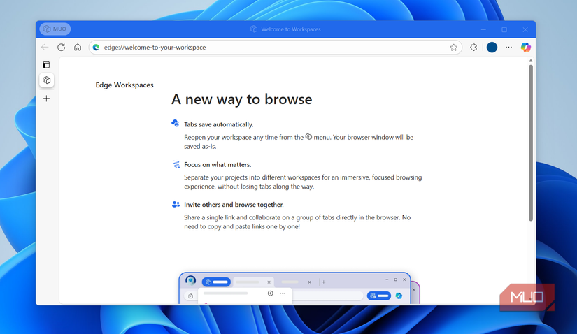Click the page scrollbar thumb
577x334 pixels.
pyautogui.click(x=531, y=143)
